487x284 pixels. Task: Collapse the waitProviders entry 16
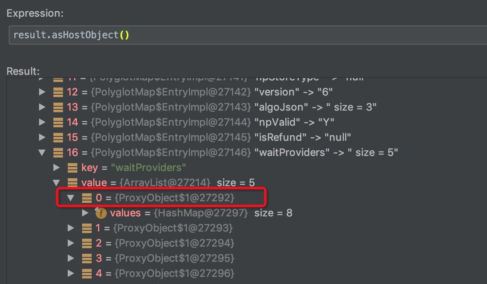tap(42, 152)
